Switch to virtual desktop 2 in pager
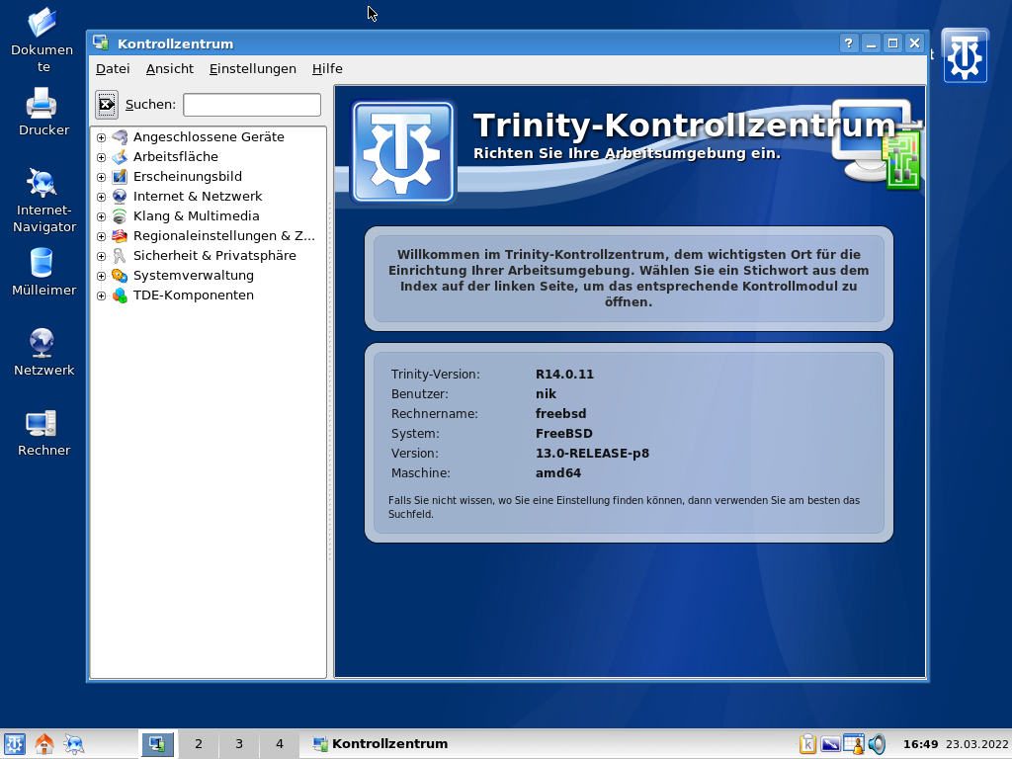 pos(198,744)
